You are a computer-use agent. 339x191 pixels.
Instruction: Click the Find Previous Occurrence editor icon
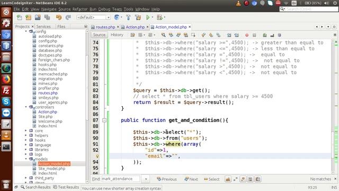point(171,35)
